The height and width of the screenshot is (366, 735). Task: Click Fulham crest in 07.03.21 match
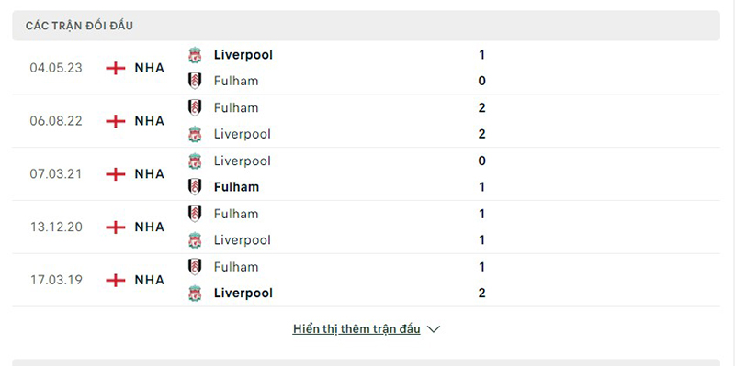[x=195, y=187]
